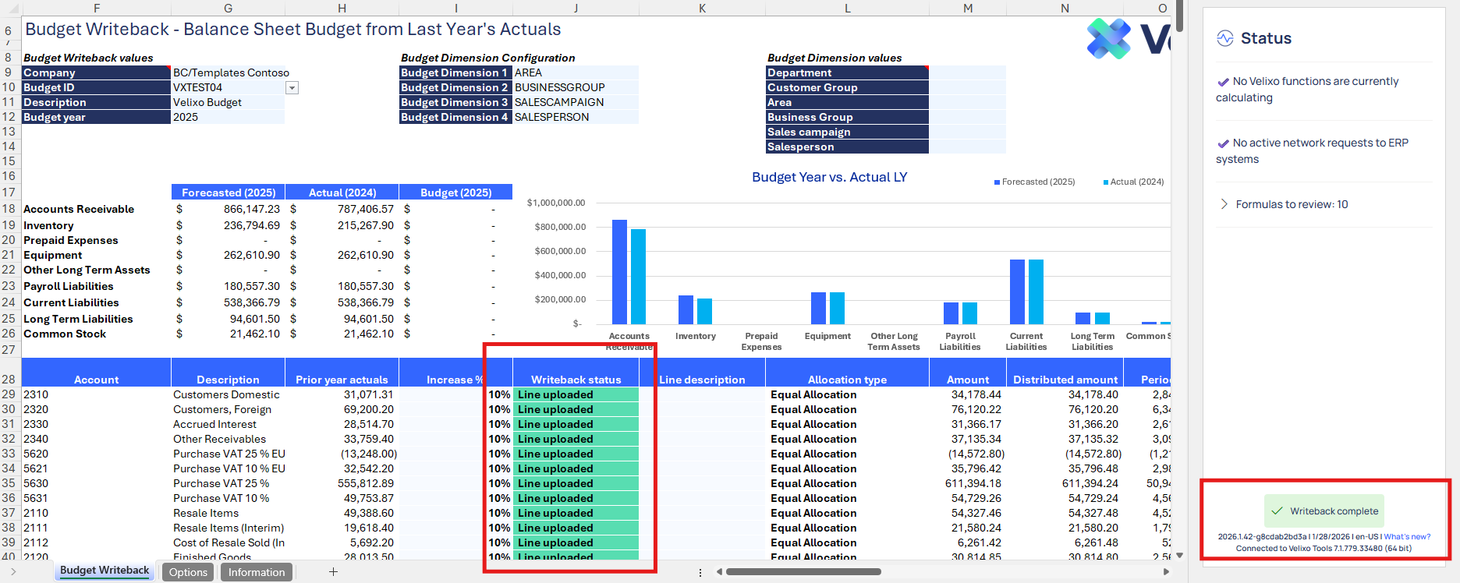Click the sheet tab scroll arrow at left
This screenshot has height=583, width=1460.
pyautogui.click(x=13, y=572)
